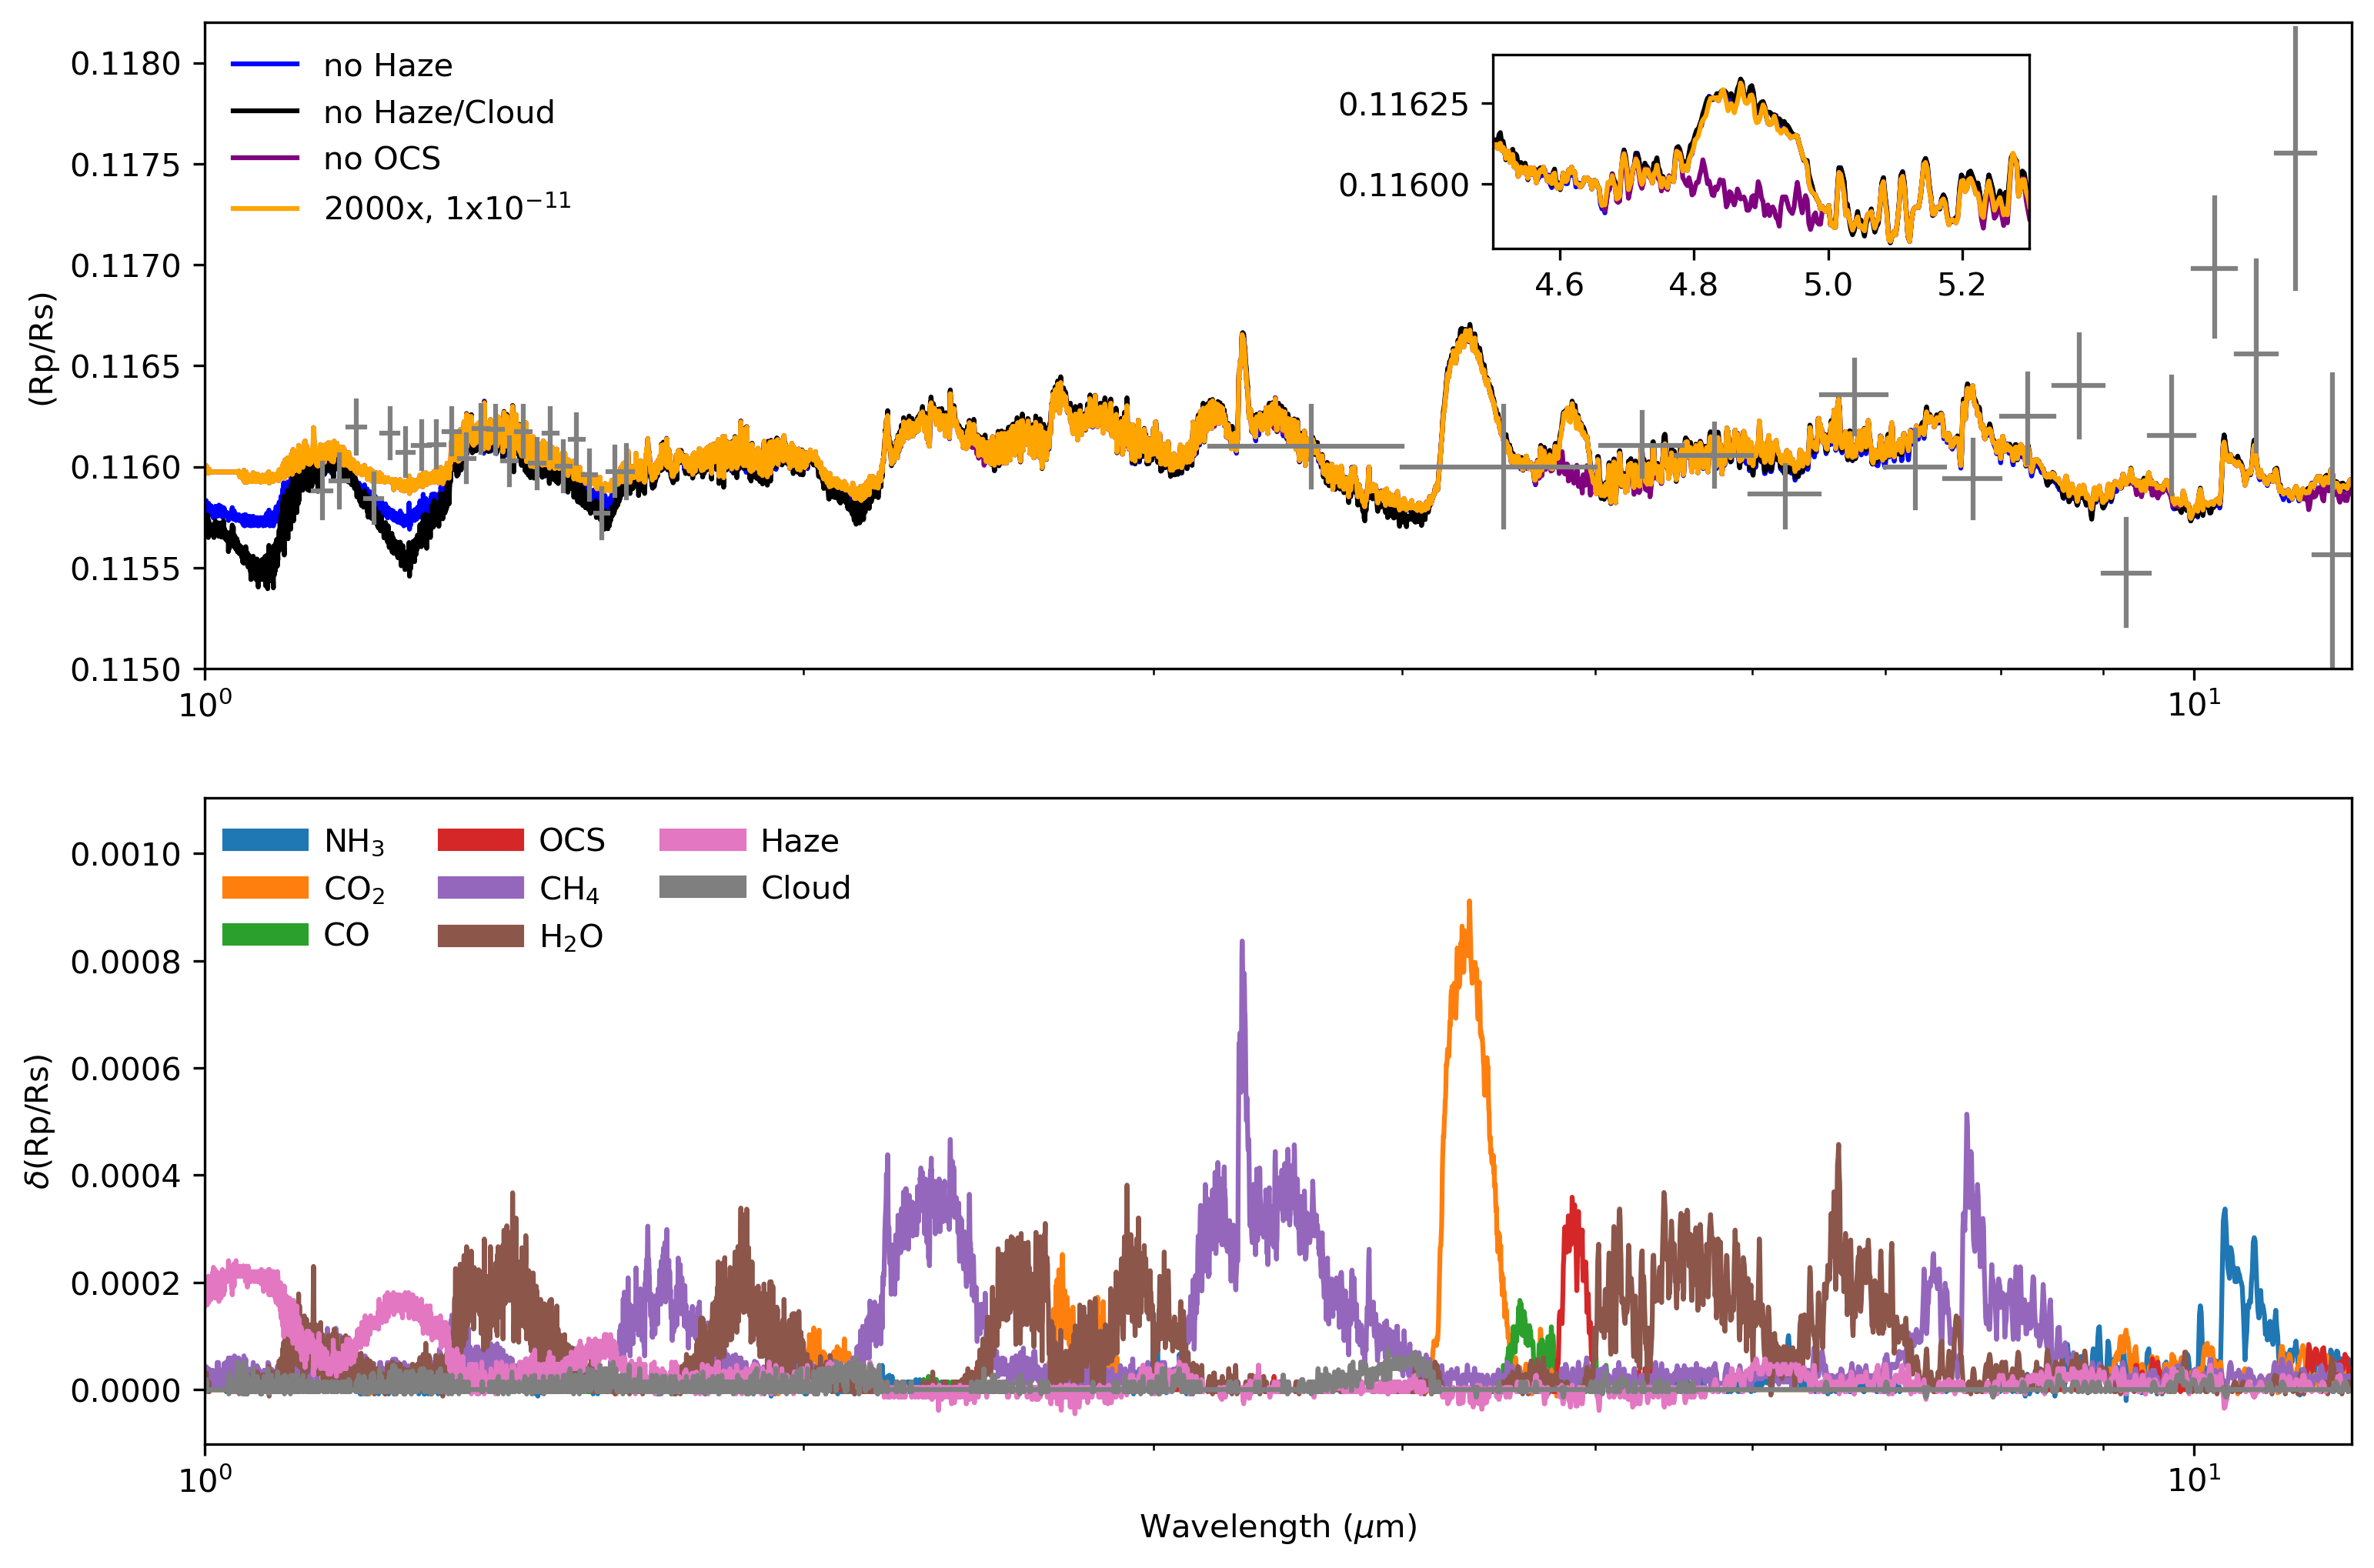Click the NH3 blue legend swatch

[x=265, y=840]
